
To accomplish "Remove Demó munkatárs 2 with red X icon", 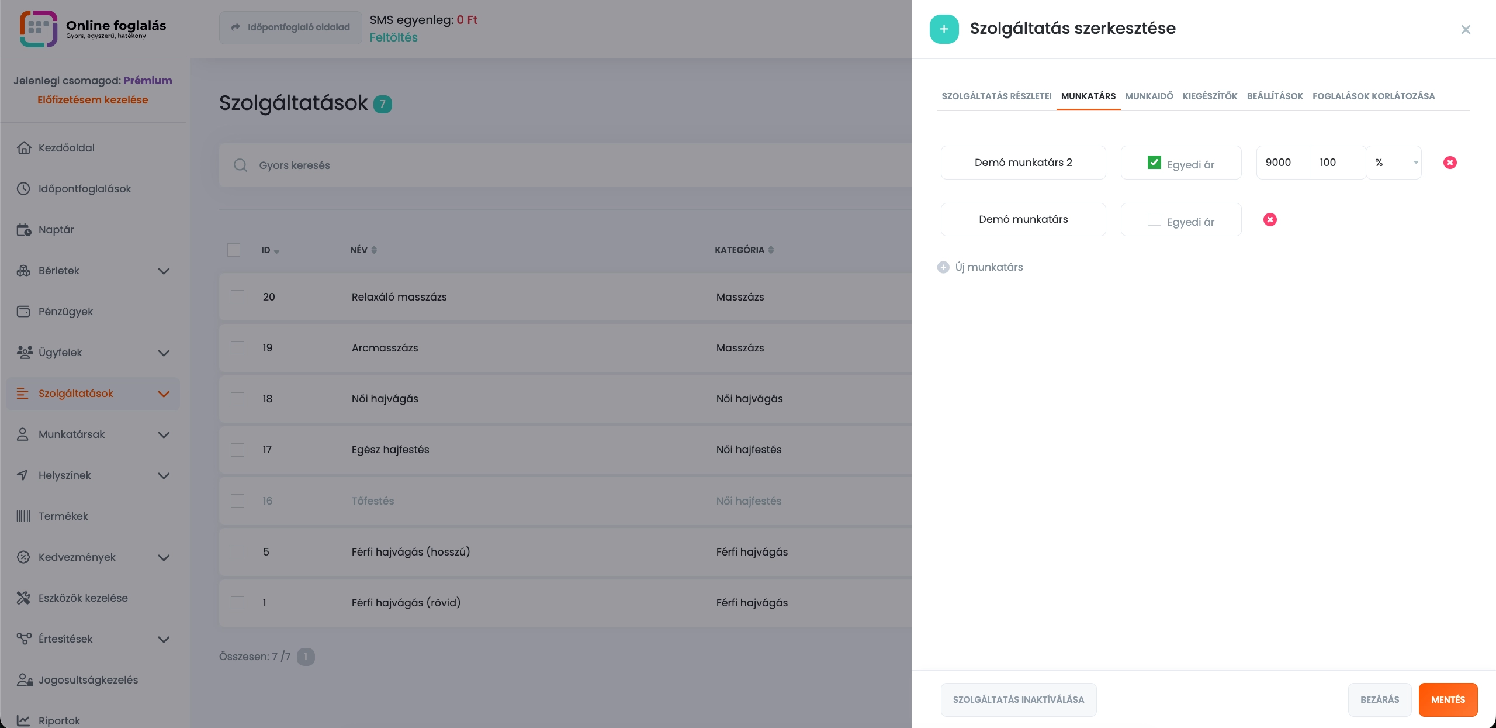I will pos(1450,163).
